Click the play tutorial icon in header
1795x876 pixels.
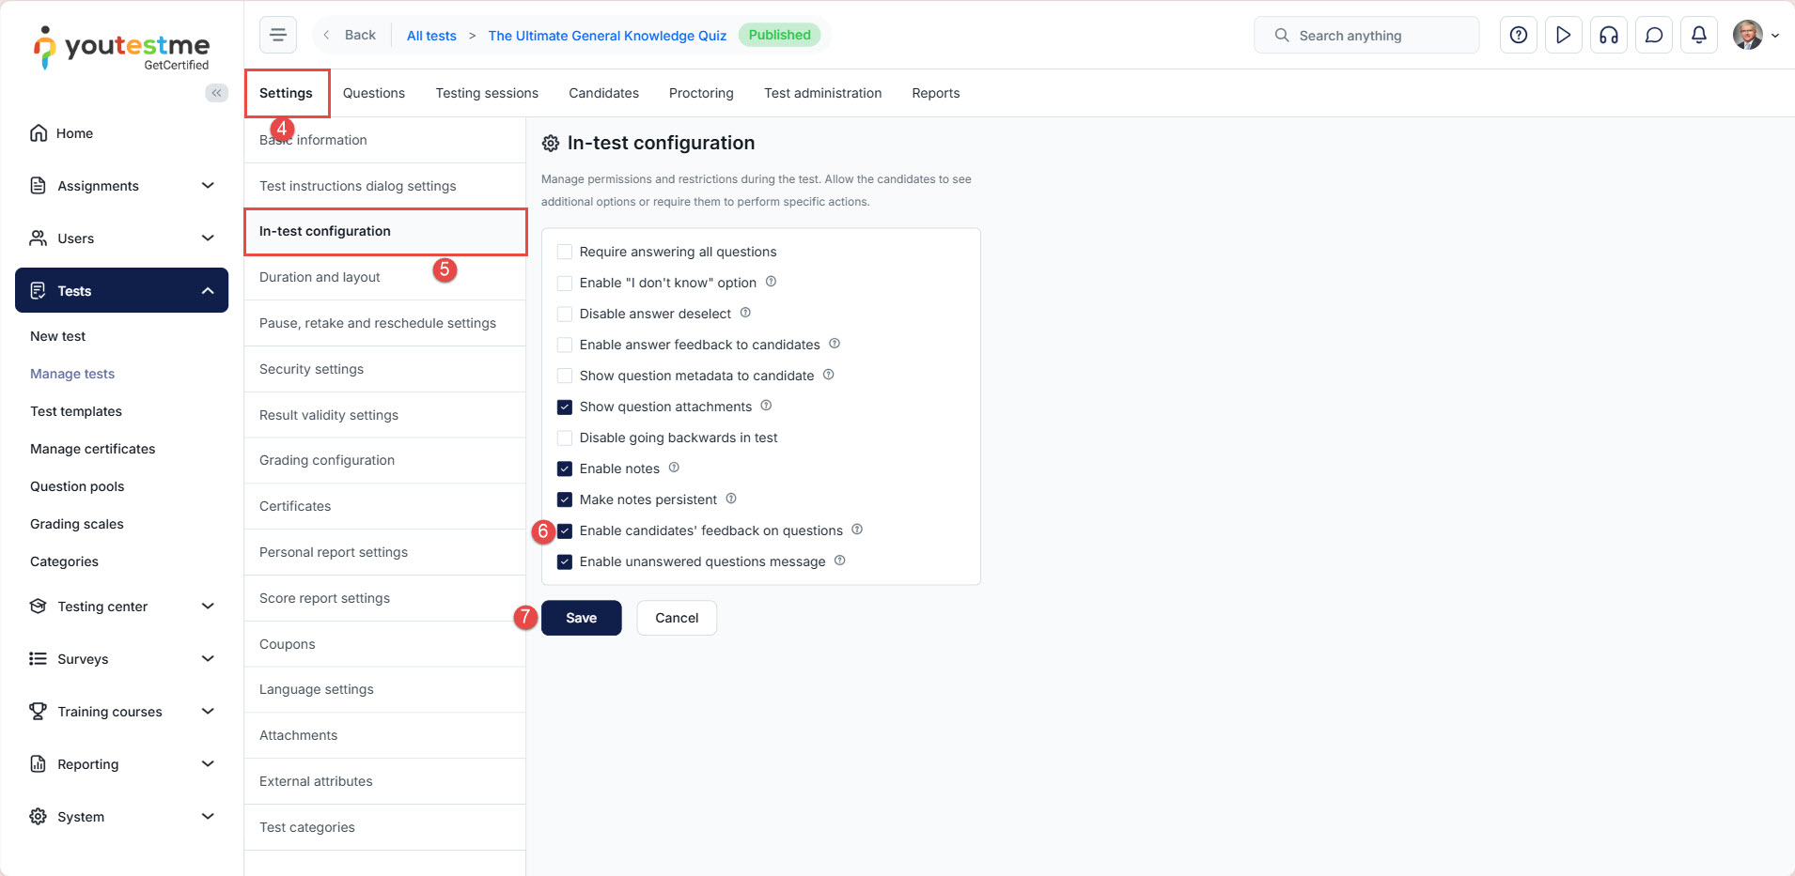point(1563,36)
